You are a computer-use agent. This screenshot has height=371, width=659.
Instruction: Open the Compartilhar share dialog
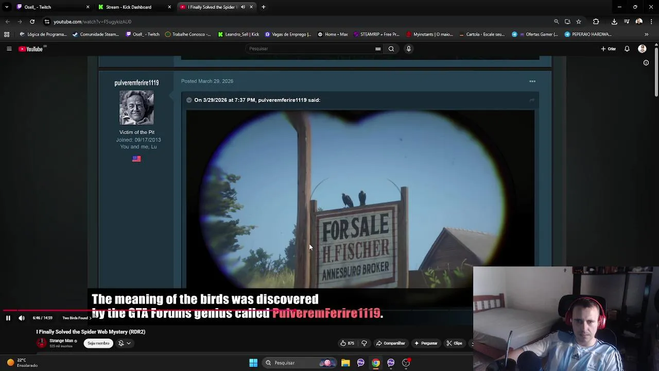[x=391, y=343]
